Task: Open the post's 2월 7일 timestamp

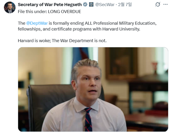Action: [x=125, y=5]
